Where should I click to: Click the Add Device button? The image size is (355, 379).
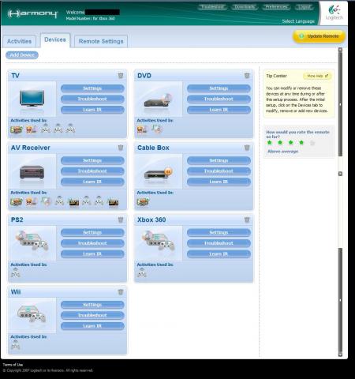click(x=22, y=55)
